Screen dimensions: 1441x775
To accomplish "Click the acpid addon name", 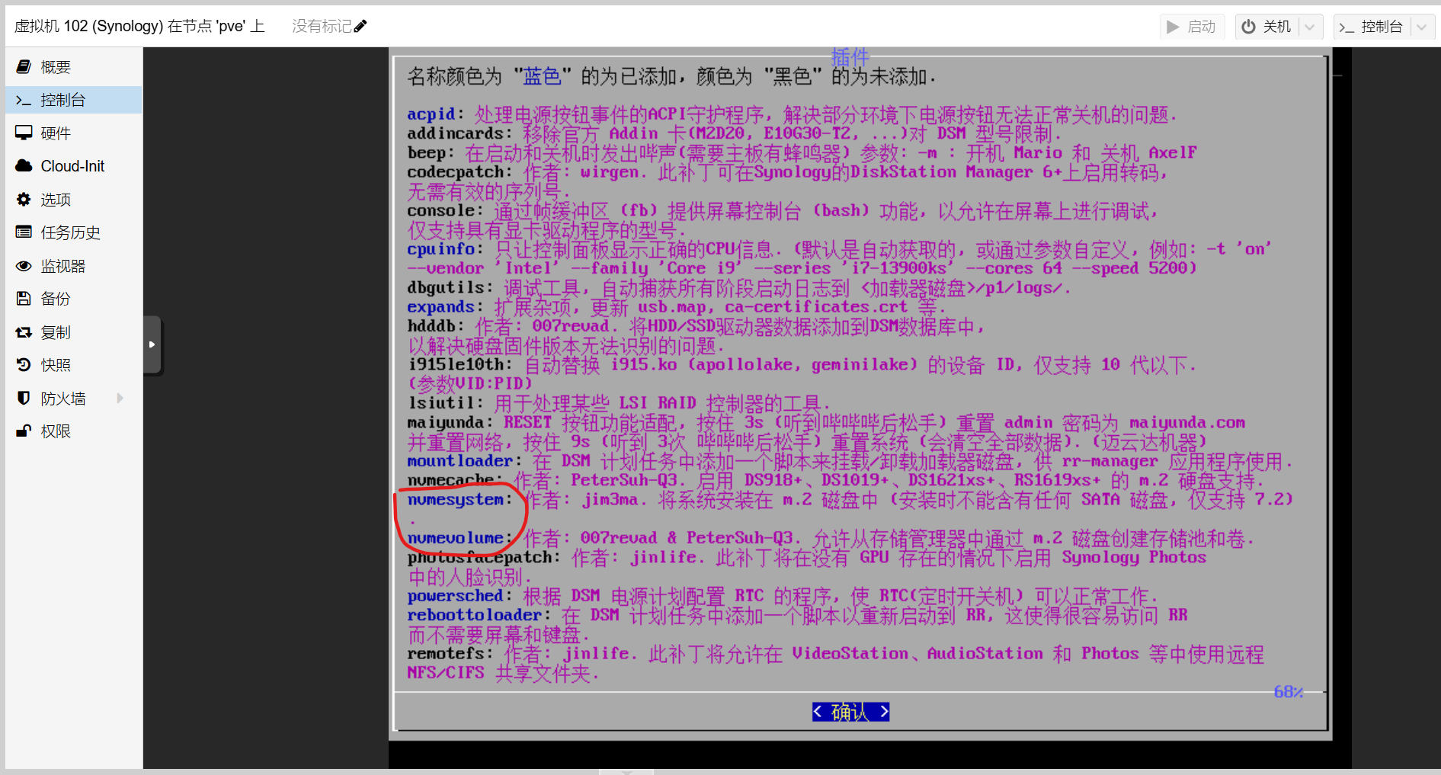I will point(431,114).
